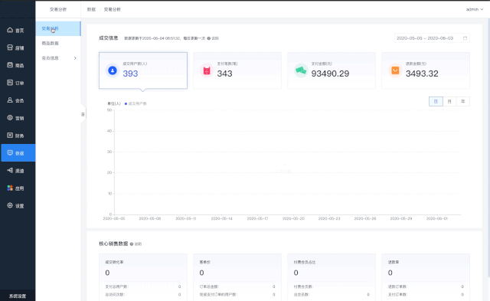Image resolution: width=490 pixels, height=301 pixels.
Task: Click the 2020-05-05 date range input
Action: point(432,38)
